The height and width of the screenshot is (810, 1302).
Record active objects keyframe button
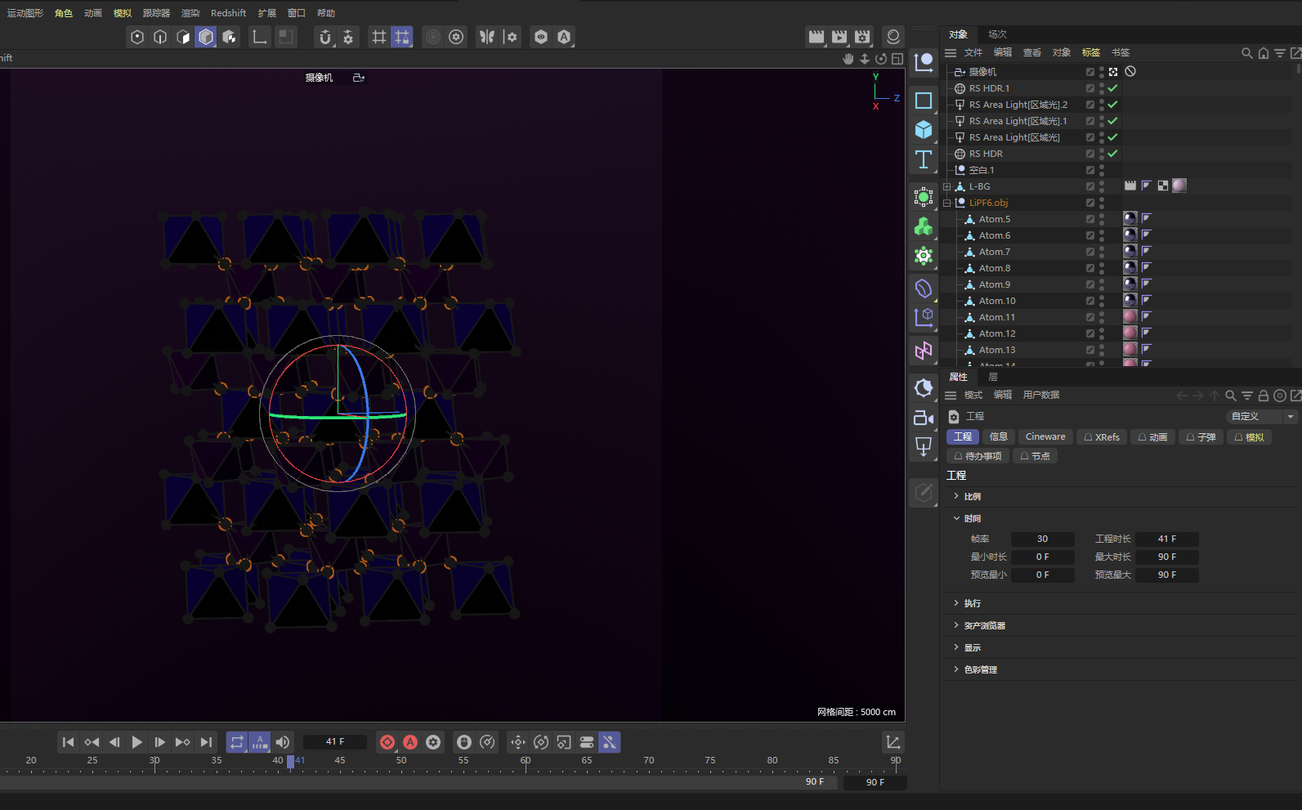coord(387,742)
